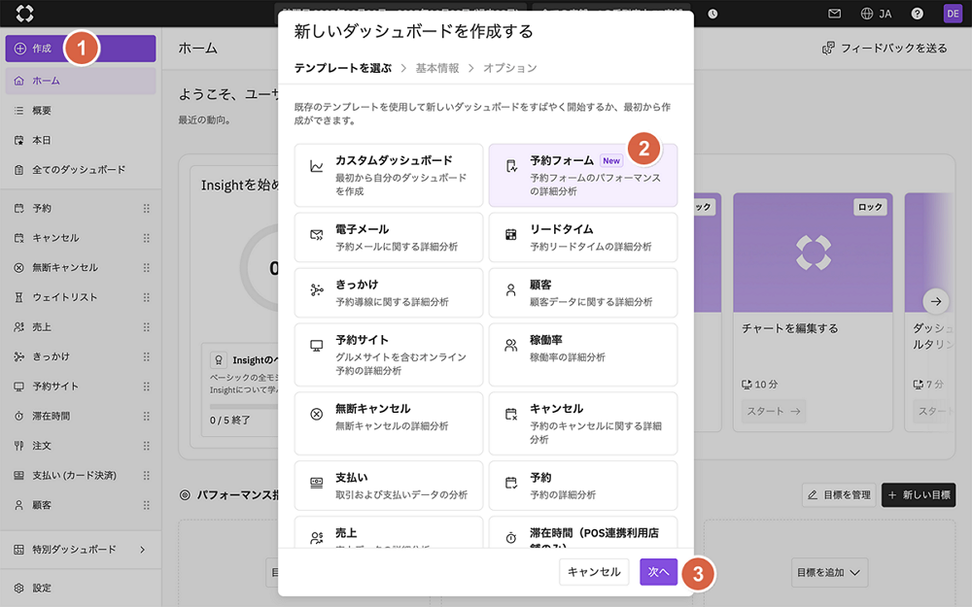Screen dimensions: 972x607
Task: Open the DE user avatar menu
Action: (953, 14)
